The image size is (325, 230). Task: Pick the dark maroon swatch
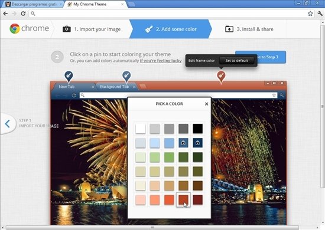coord(197,200)
